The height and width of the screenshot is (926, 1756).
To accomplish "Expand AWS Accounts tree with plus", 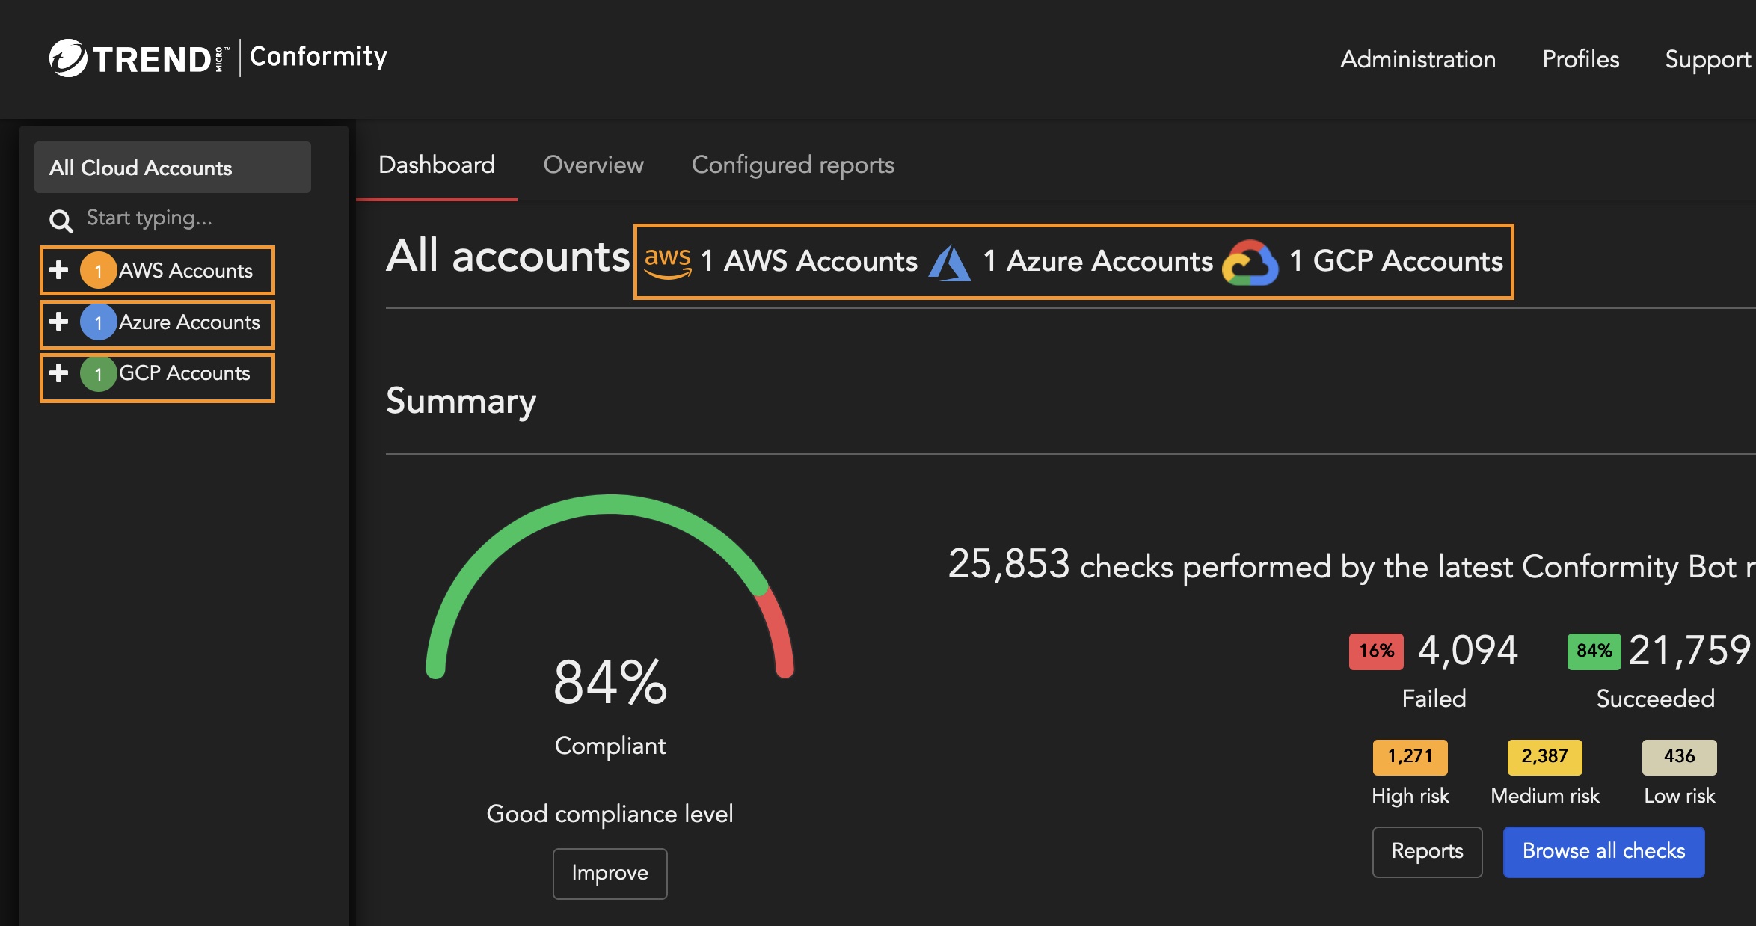I will [59, 270].
